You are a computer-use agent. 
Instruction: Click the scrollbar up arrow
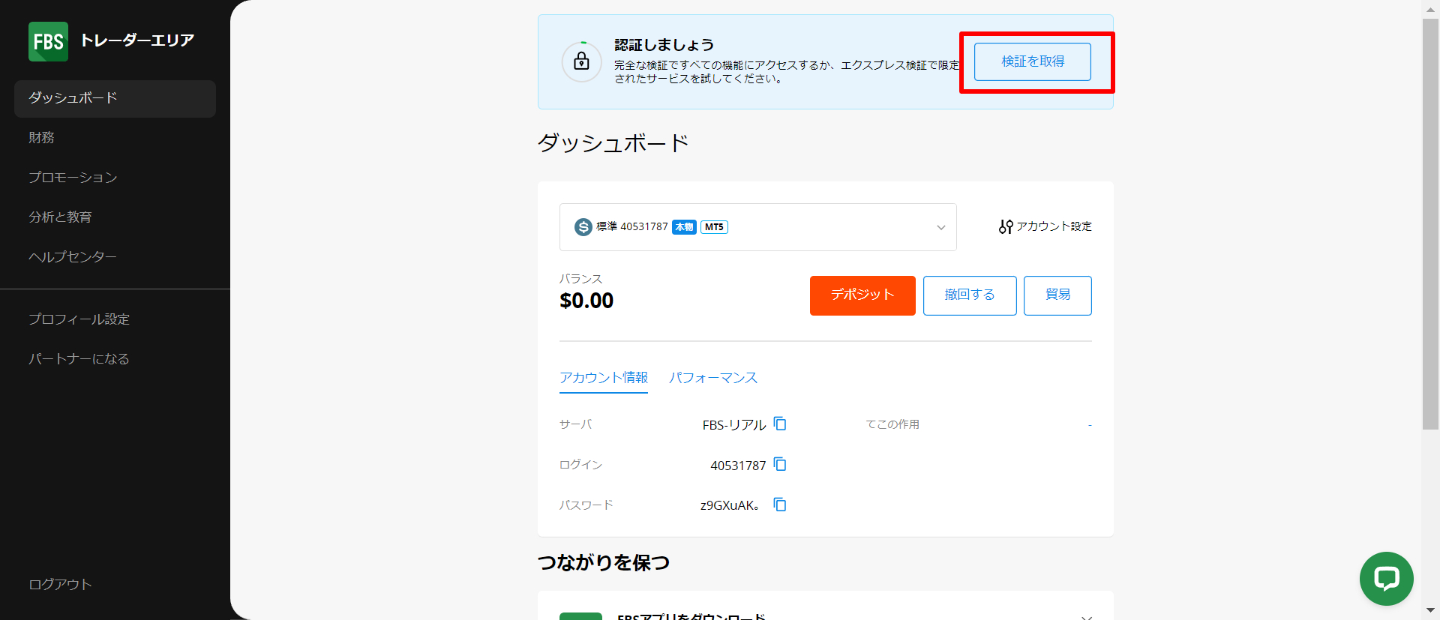pos(1430,8)
